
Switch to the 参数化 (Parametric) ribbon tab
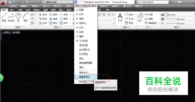point(37,10)
